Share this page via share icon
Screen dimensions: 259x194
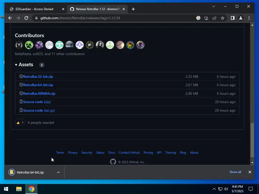click(214, 18)
